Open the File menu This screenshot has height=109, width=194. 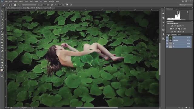(x=6, y=2)
